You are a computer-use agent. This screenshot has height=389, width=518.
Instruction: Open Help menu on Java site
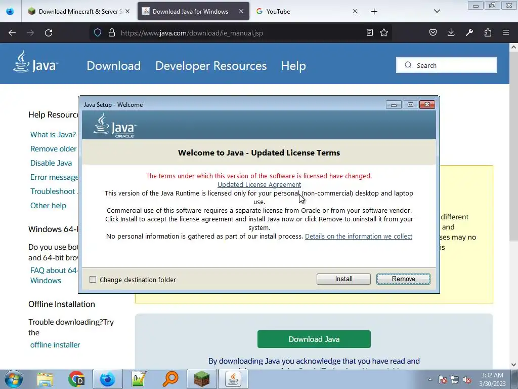[293, 65]
